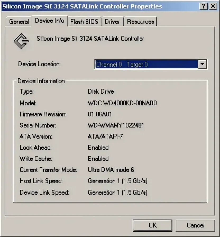This screenshot has width=220, height=237.
Task: Open the Flash BIOS tab
Action: 84,22
